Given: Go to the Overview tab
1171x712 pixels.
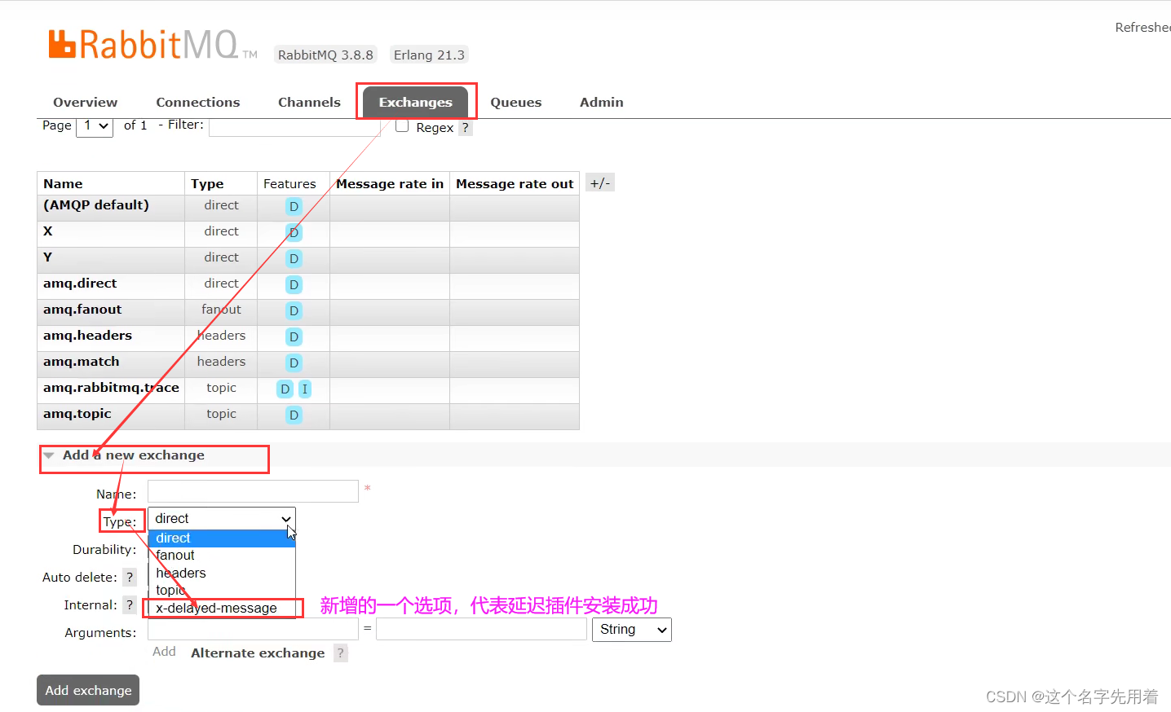Looking at the screenshot, I should pyautogui.click(x=85, y=103).
